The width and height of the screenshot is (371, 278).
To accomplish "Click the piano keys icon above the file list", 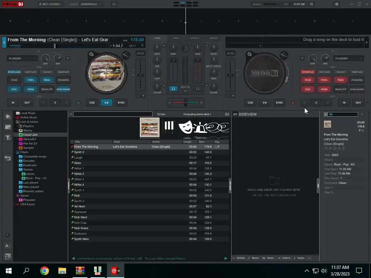I will (169, 126).
